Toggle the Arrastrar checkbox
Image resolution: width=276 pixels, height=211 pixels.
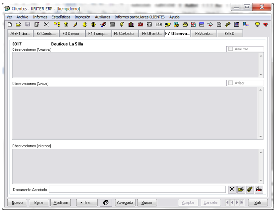tap(230, 49)
